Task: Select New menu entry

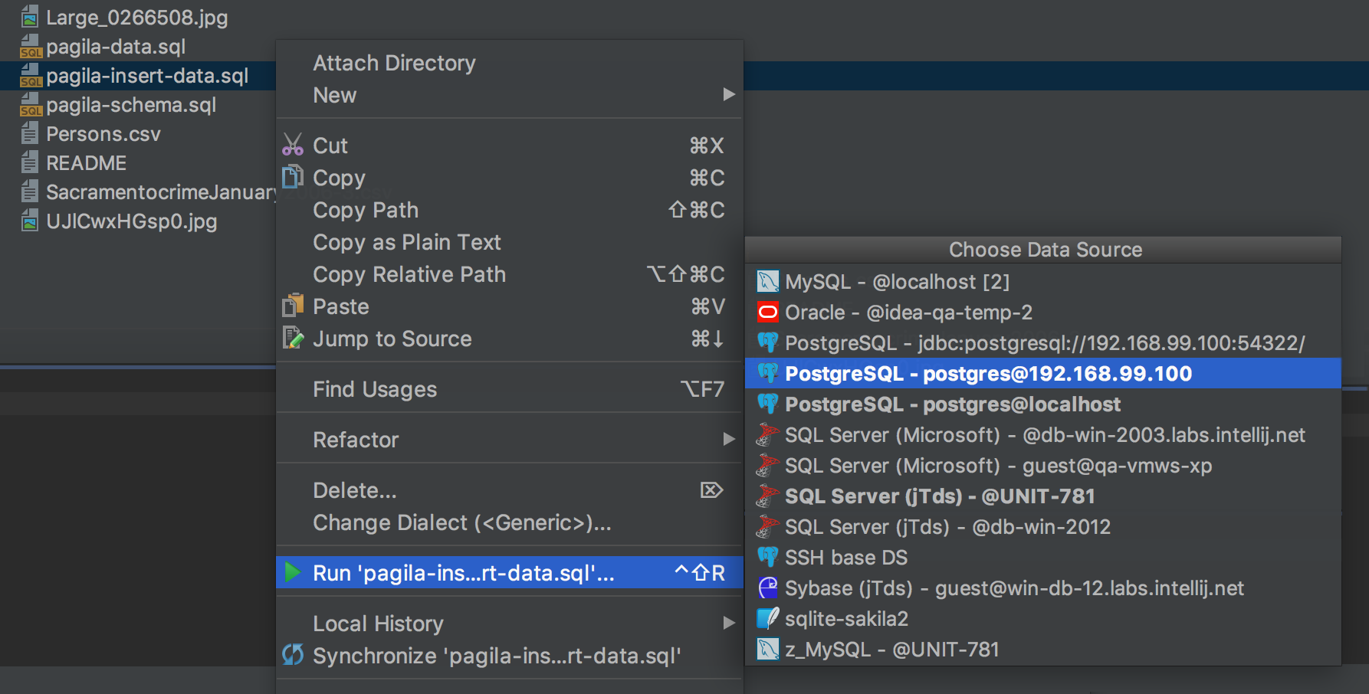Action: click(x=509, y=95)
